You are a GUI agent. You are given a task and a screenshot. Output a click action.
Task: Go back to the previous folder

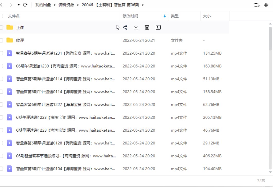coord(1,5)
